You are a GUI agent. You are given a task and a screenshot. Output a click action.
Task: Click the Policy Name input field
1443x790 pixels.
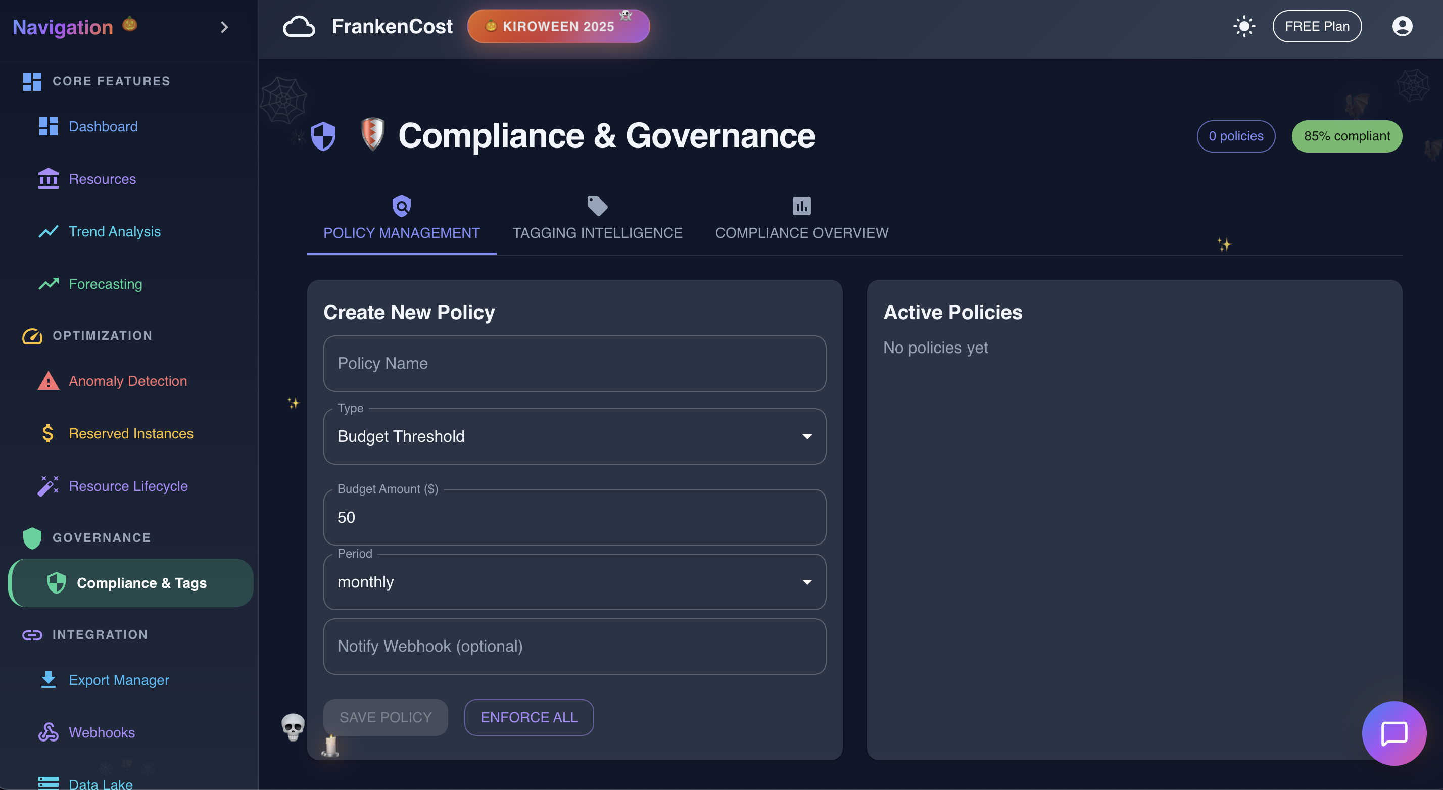pos(574,363)
